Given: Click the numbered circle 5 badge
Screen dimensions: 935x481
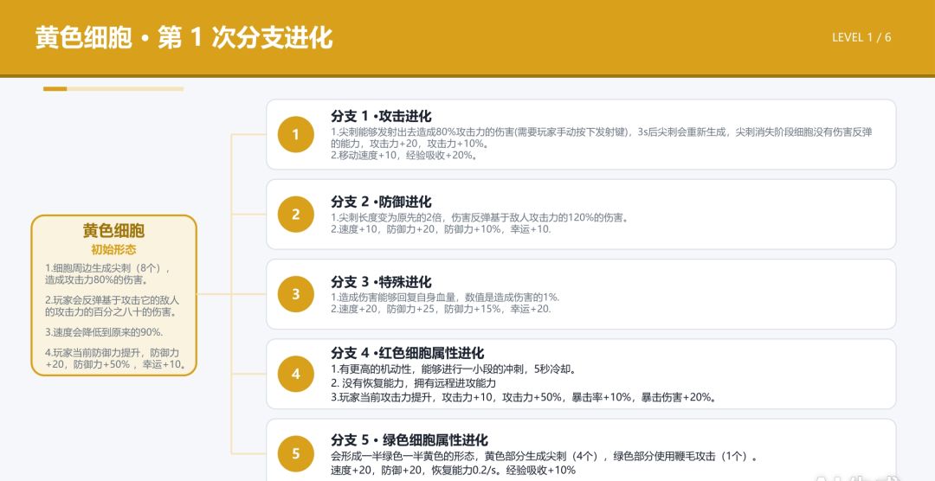Looking at the screenshot, I should pos(296,454).
